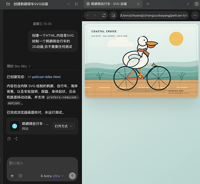Open the pelican-bike.html file link
The image size is (200, 184).
click(44, 77)
